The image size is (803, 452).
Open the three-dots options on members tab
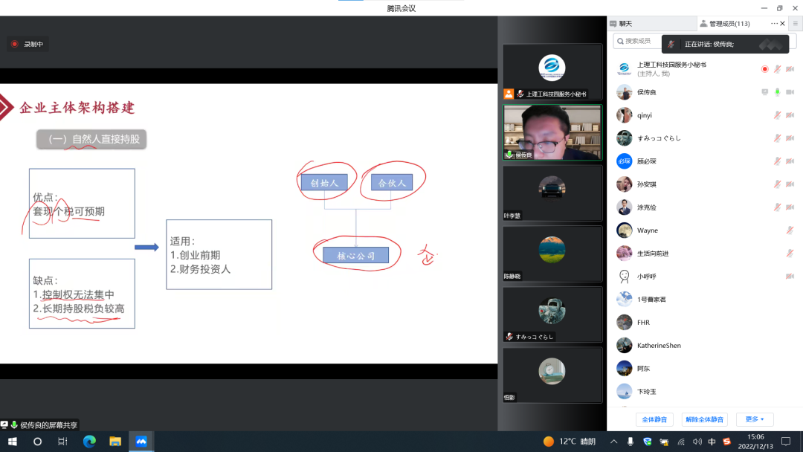[774, 24]
